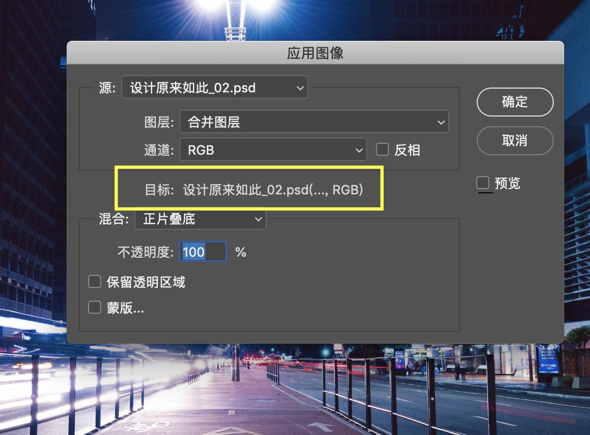Dismiss the dialog using 取消

point(515,141)
